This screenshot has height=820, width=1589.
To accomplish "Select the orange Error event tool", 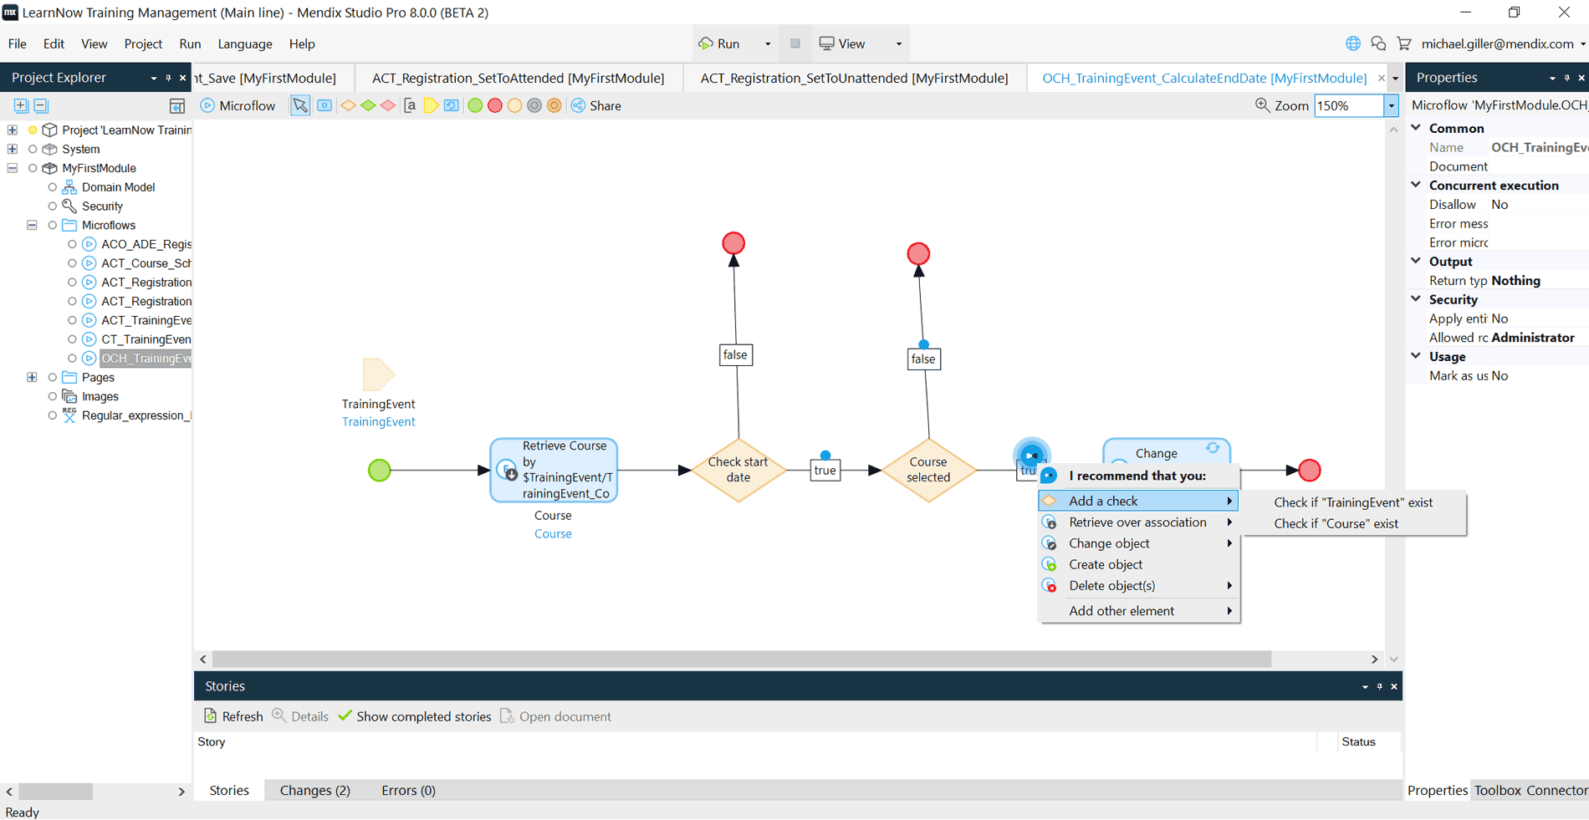I will pyautogui.click(x=515, y=105).
